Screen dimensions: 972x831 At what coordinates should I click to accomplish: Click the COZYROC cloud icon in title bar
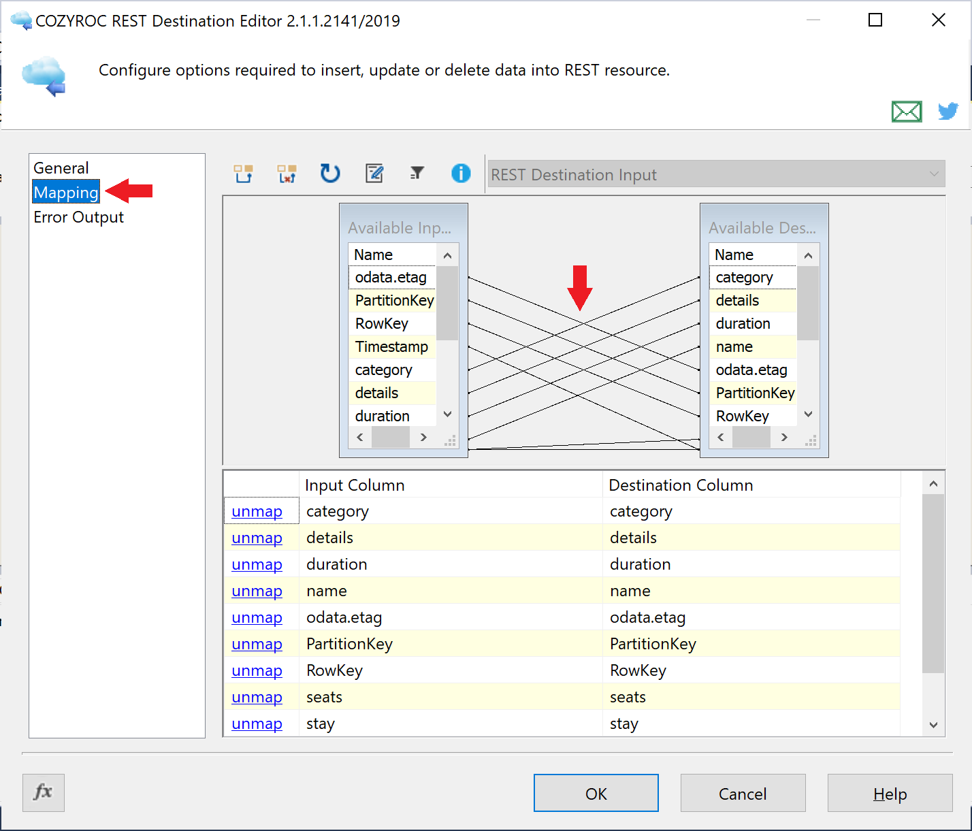[x=21, y=20]
